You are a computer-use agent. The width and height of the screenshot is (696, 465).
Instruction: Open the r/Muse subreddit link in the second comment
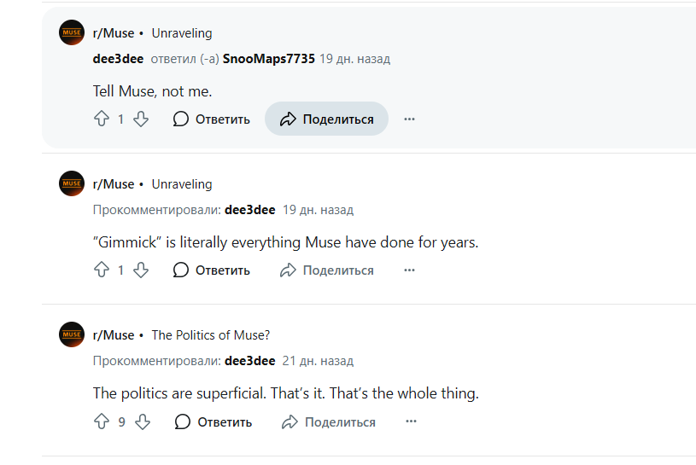[114, 184]
